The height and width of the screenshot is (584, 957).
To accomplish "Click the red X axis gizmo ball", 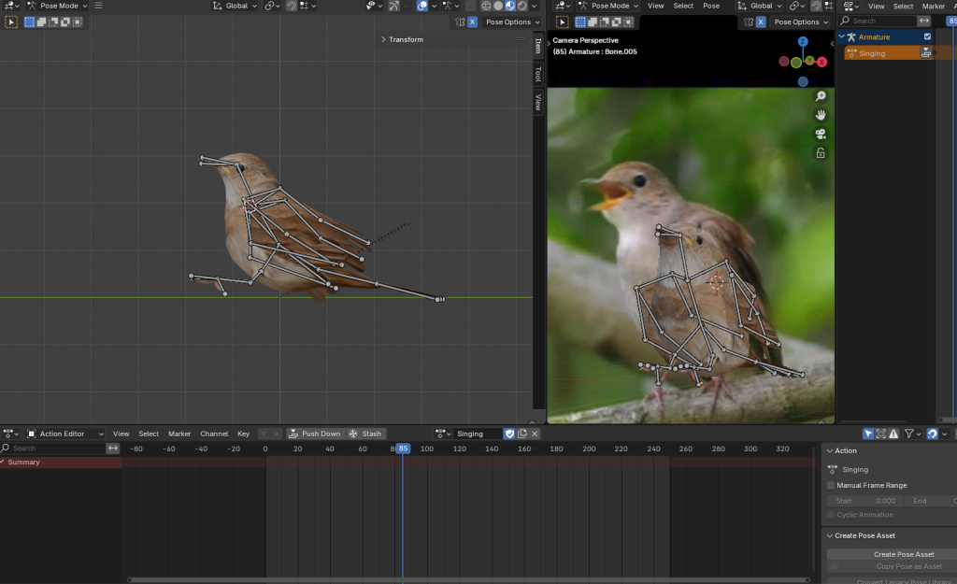I will click(x=821, y=62).
